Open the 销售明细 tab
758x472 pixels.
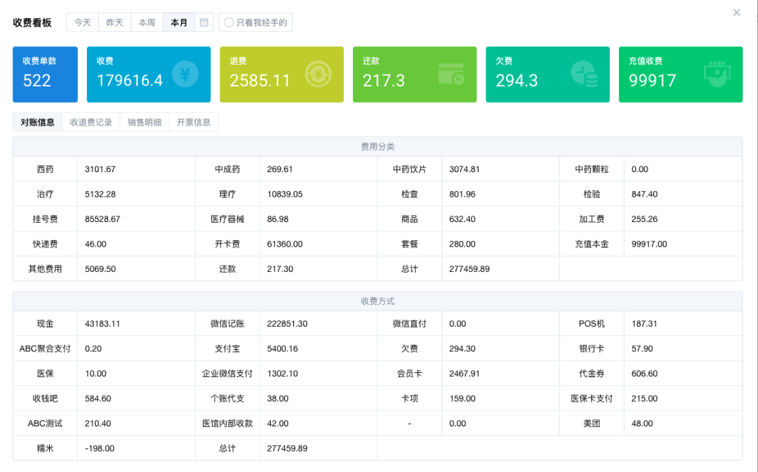(145, 122)
